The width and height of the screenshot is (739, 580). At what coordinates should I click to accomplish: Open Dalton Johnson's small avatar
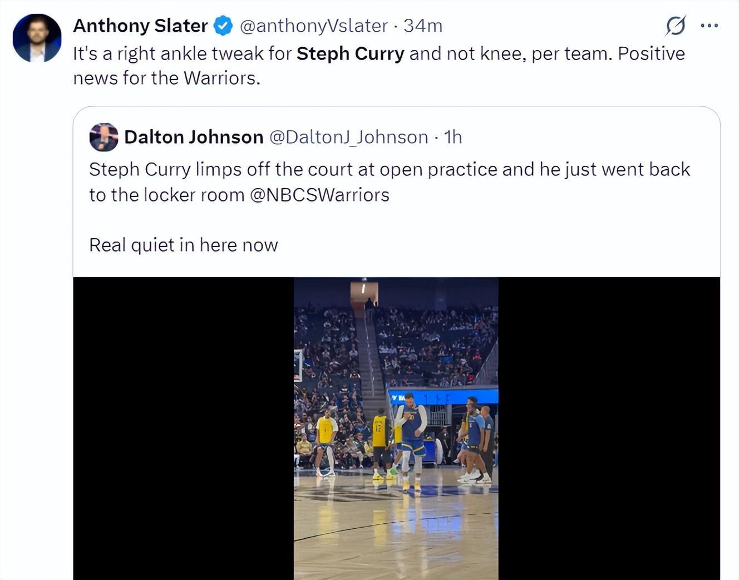pyautogui.click(x=104, y=137)
